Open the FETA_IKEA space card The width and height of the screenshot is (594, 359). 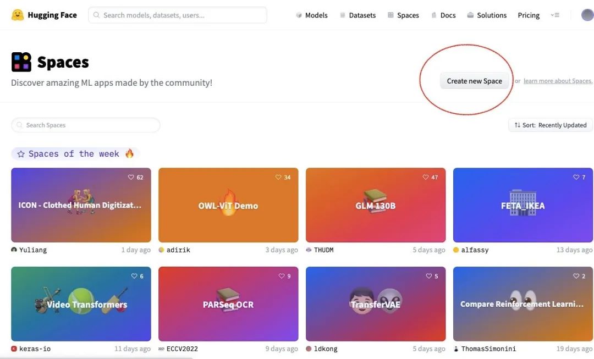click(x=523, y=205)
